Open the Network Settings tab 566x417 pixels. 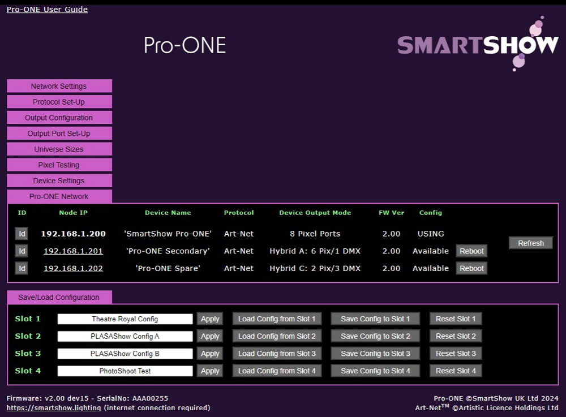tap(59, 86)
